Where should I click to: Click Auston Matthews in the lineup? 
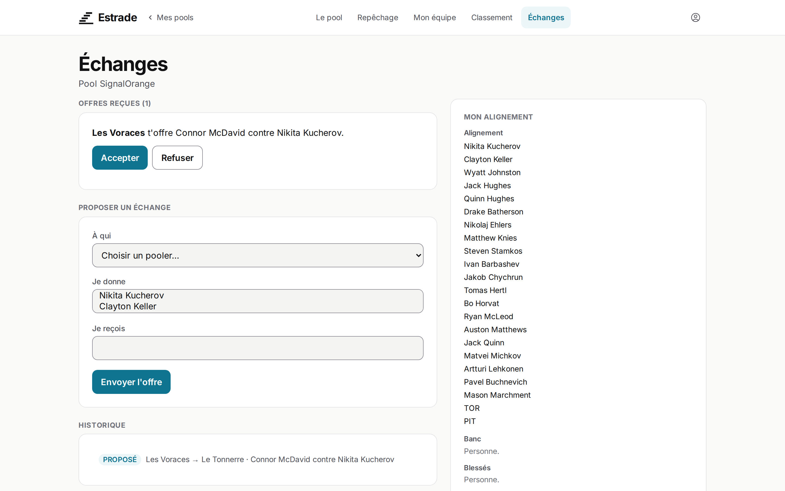[495, 330]
